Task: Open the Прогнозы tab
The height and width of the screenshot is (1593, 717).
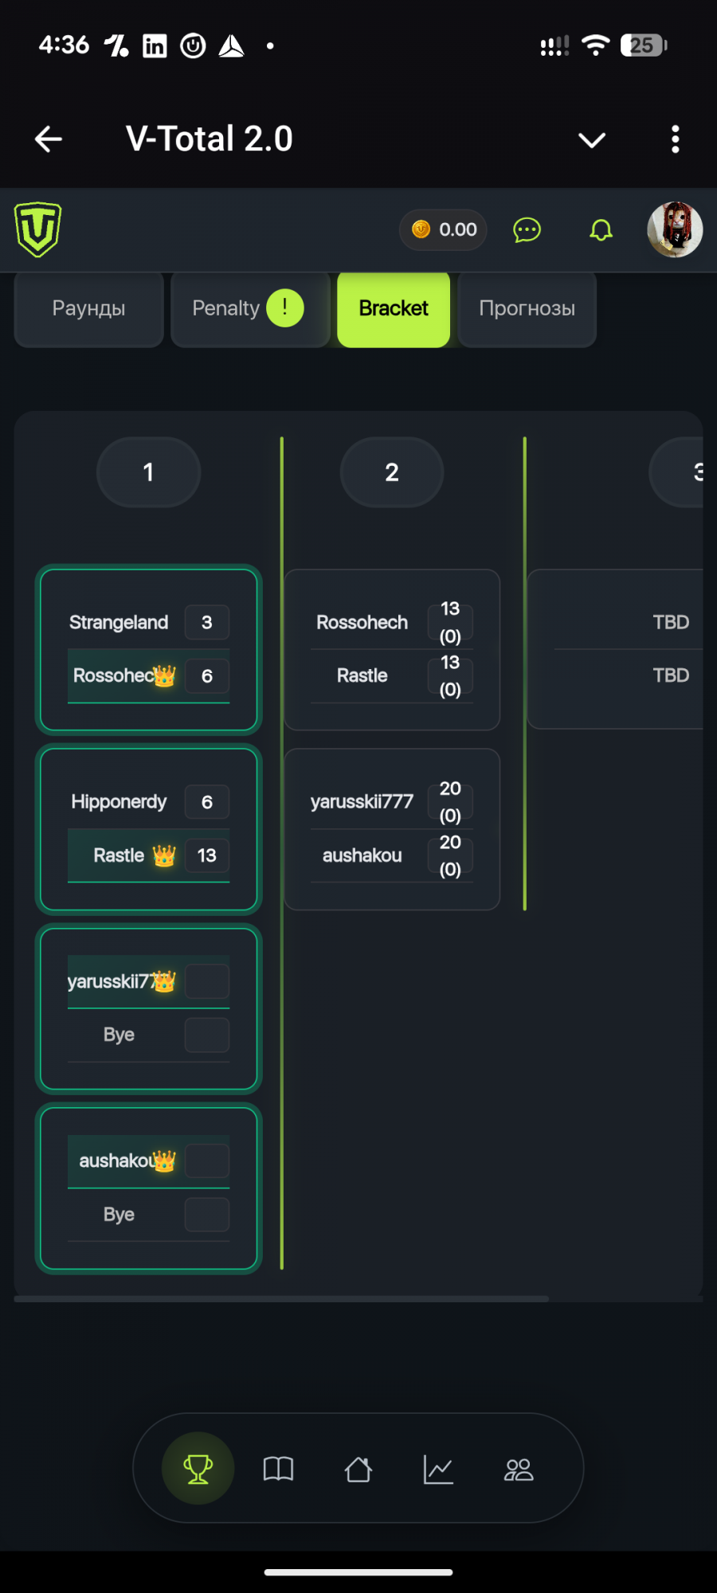Action: coord(527,309)
